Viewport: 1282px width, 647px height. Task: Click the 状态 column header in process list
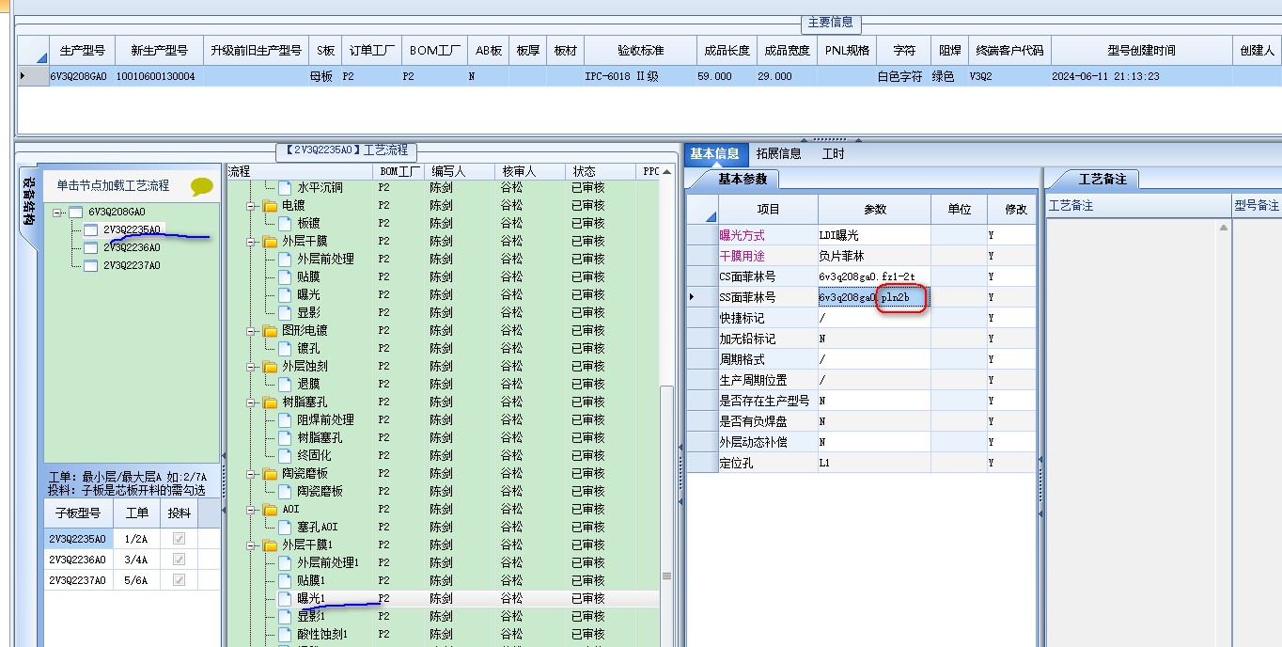click(x=601, y=171)
